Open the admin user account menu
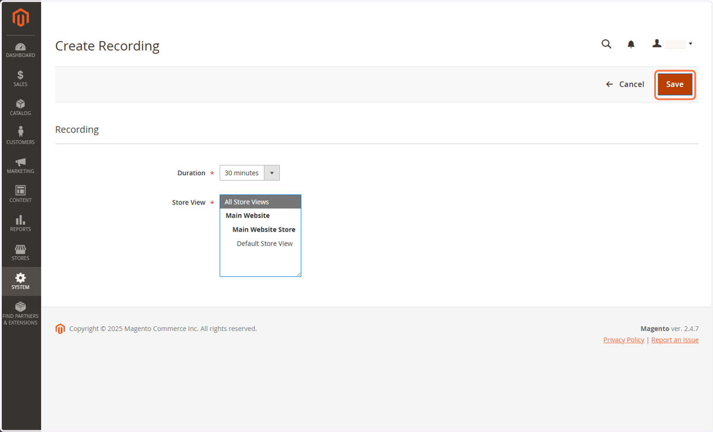 click(673, 44)
